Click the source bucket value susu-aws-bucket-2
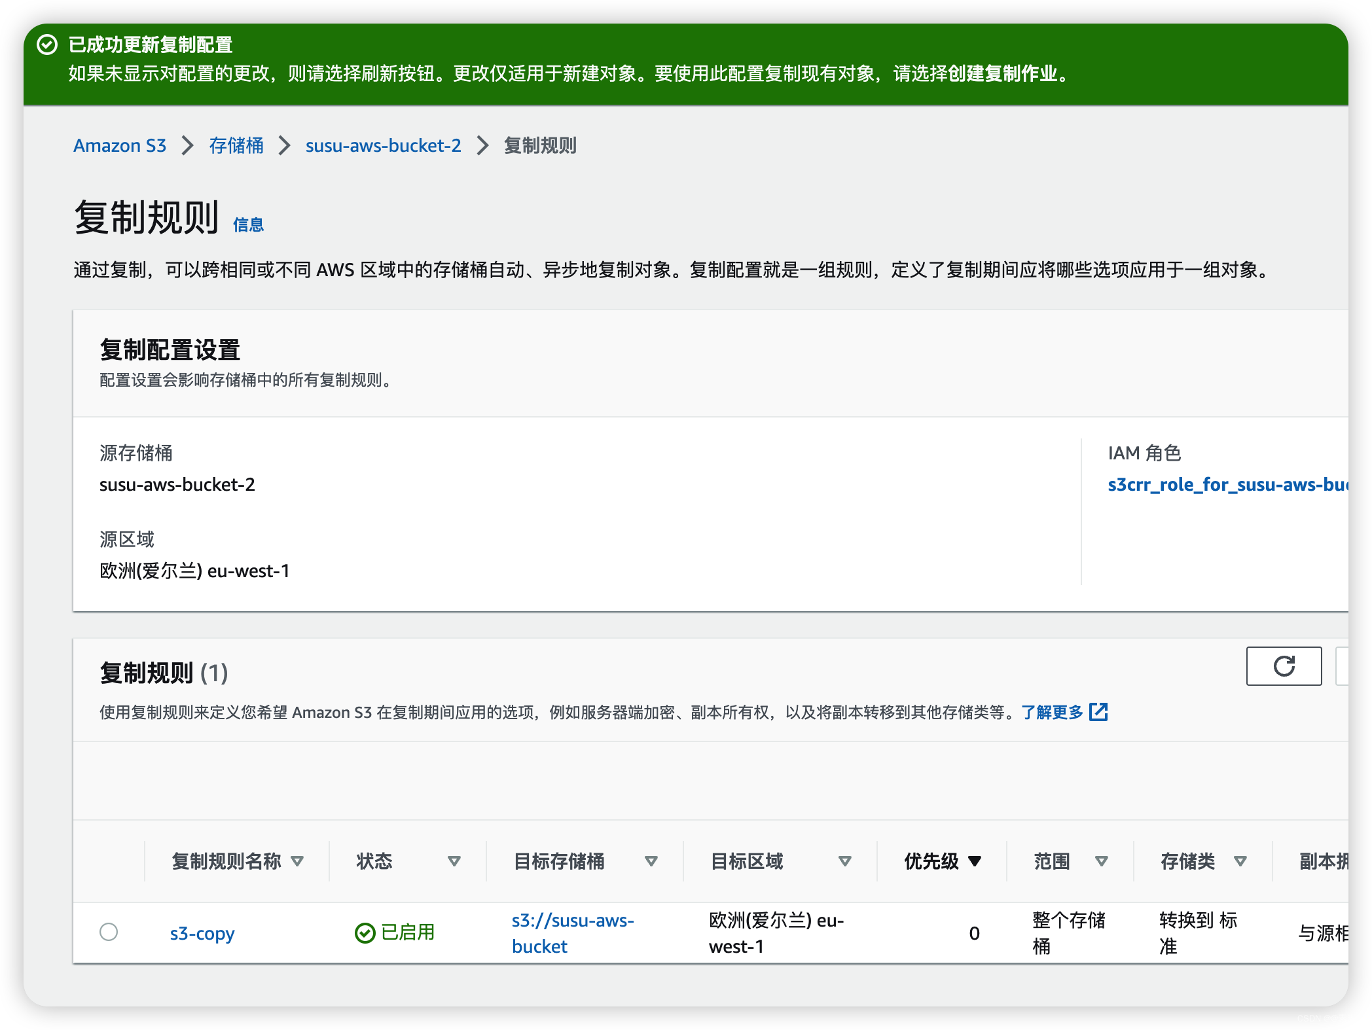Screen dimensions: 1372x1030 177,484
